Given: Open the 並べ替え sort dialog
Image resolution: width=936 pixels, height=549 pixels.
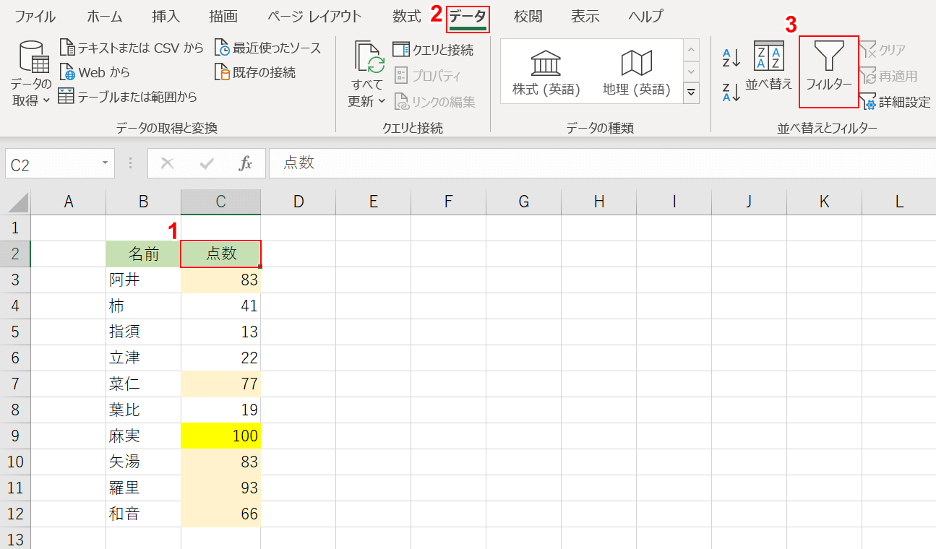Looking at the screenshot, I should point(769,66).
